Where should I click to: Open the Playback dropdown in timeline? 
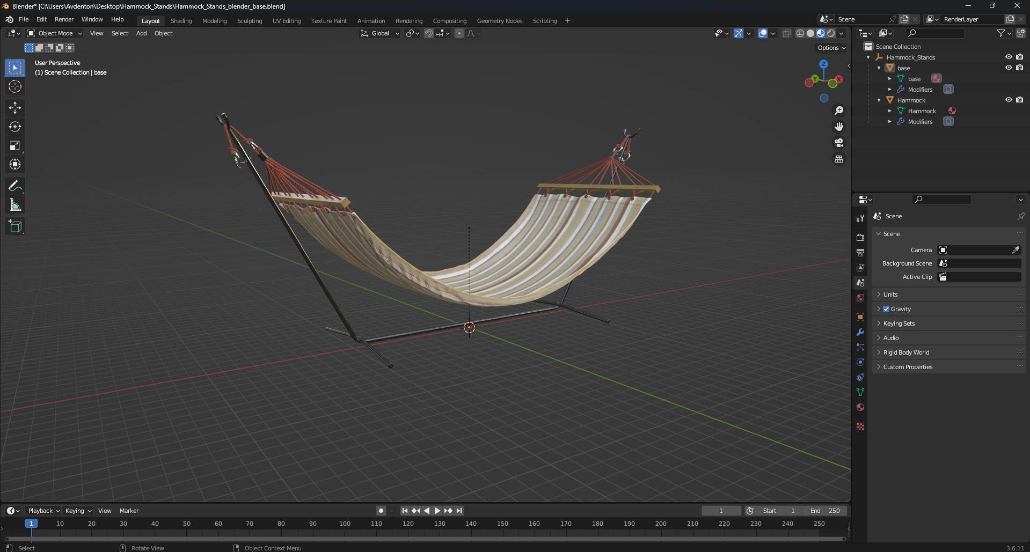point(44,511)
